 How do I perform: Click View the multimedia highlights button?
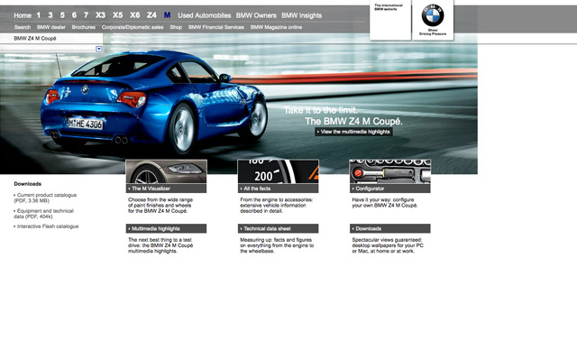coord(353,132)
